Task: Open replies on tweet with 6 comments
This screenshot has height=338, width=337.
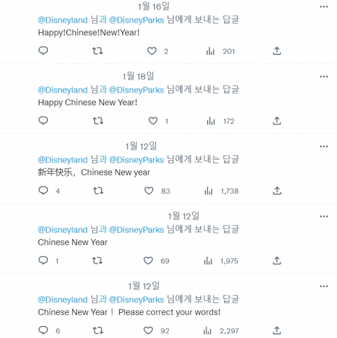Action: coord(43,330)
